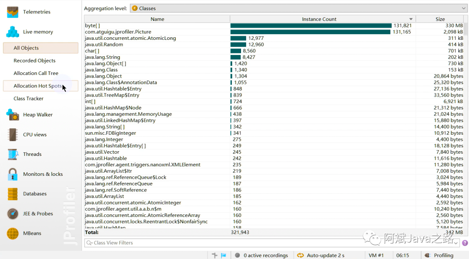Screen dimensions: 469x259
Task: Click the Auto-update 2 s button
Action: pos(320,255)
